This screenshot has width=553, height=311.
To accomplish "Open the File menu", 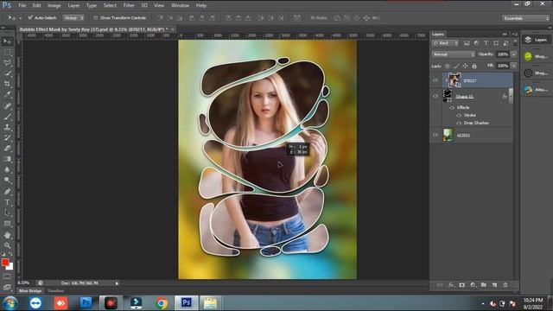I will [22, 5].
